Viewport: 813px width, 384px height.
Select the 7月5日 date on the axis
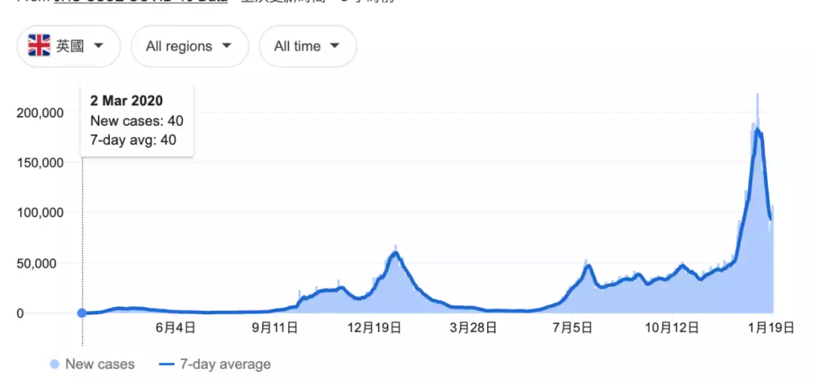[572, 328]
